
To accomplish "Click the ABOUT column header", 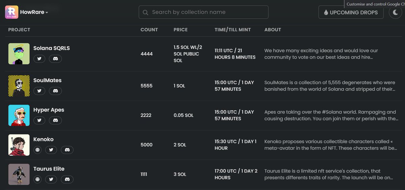I will [273, 30].
